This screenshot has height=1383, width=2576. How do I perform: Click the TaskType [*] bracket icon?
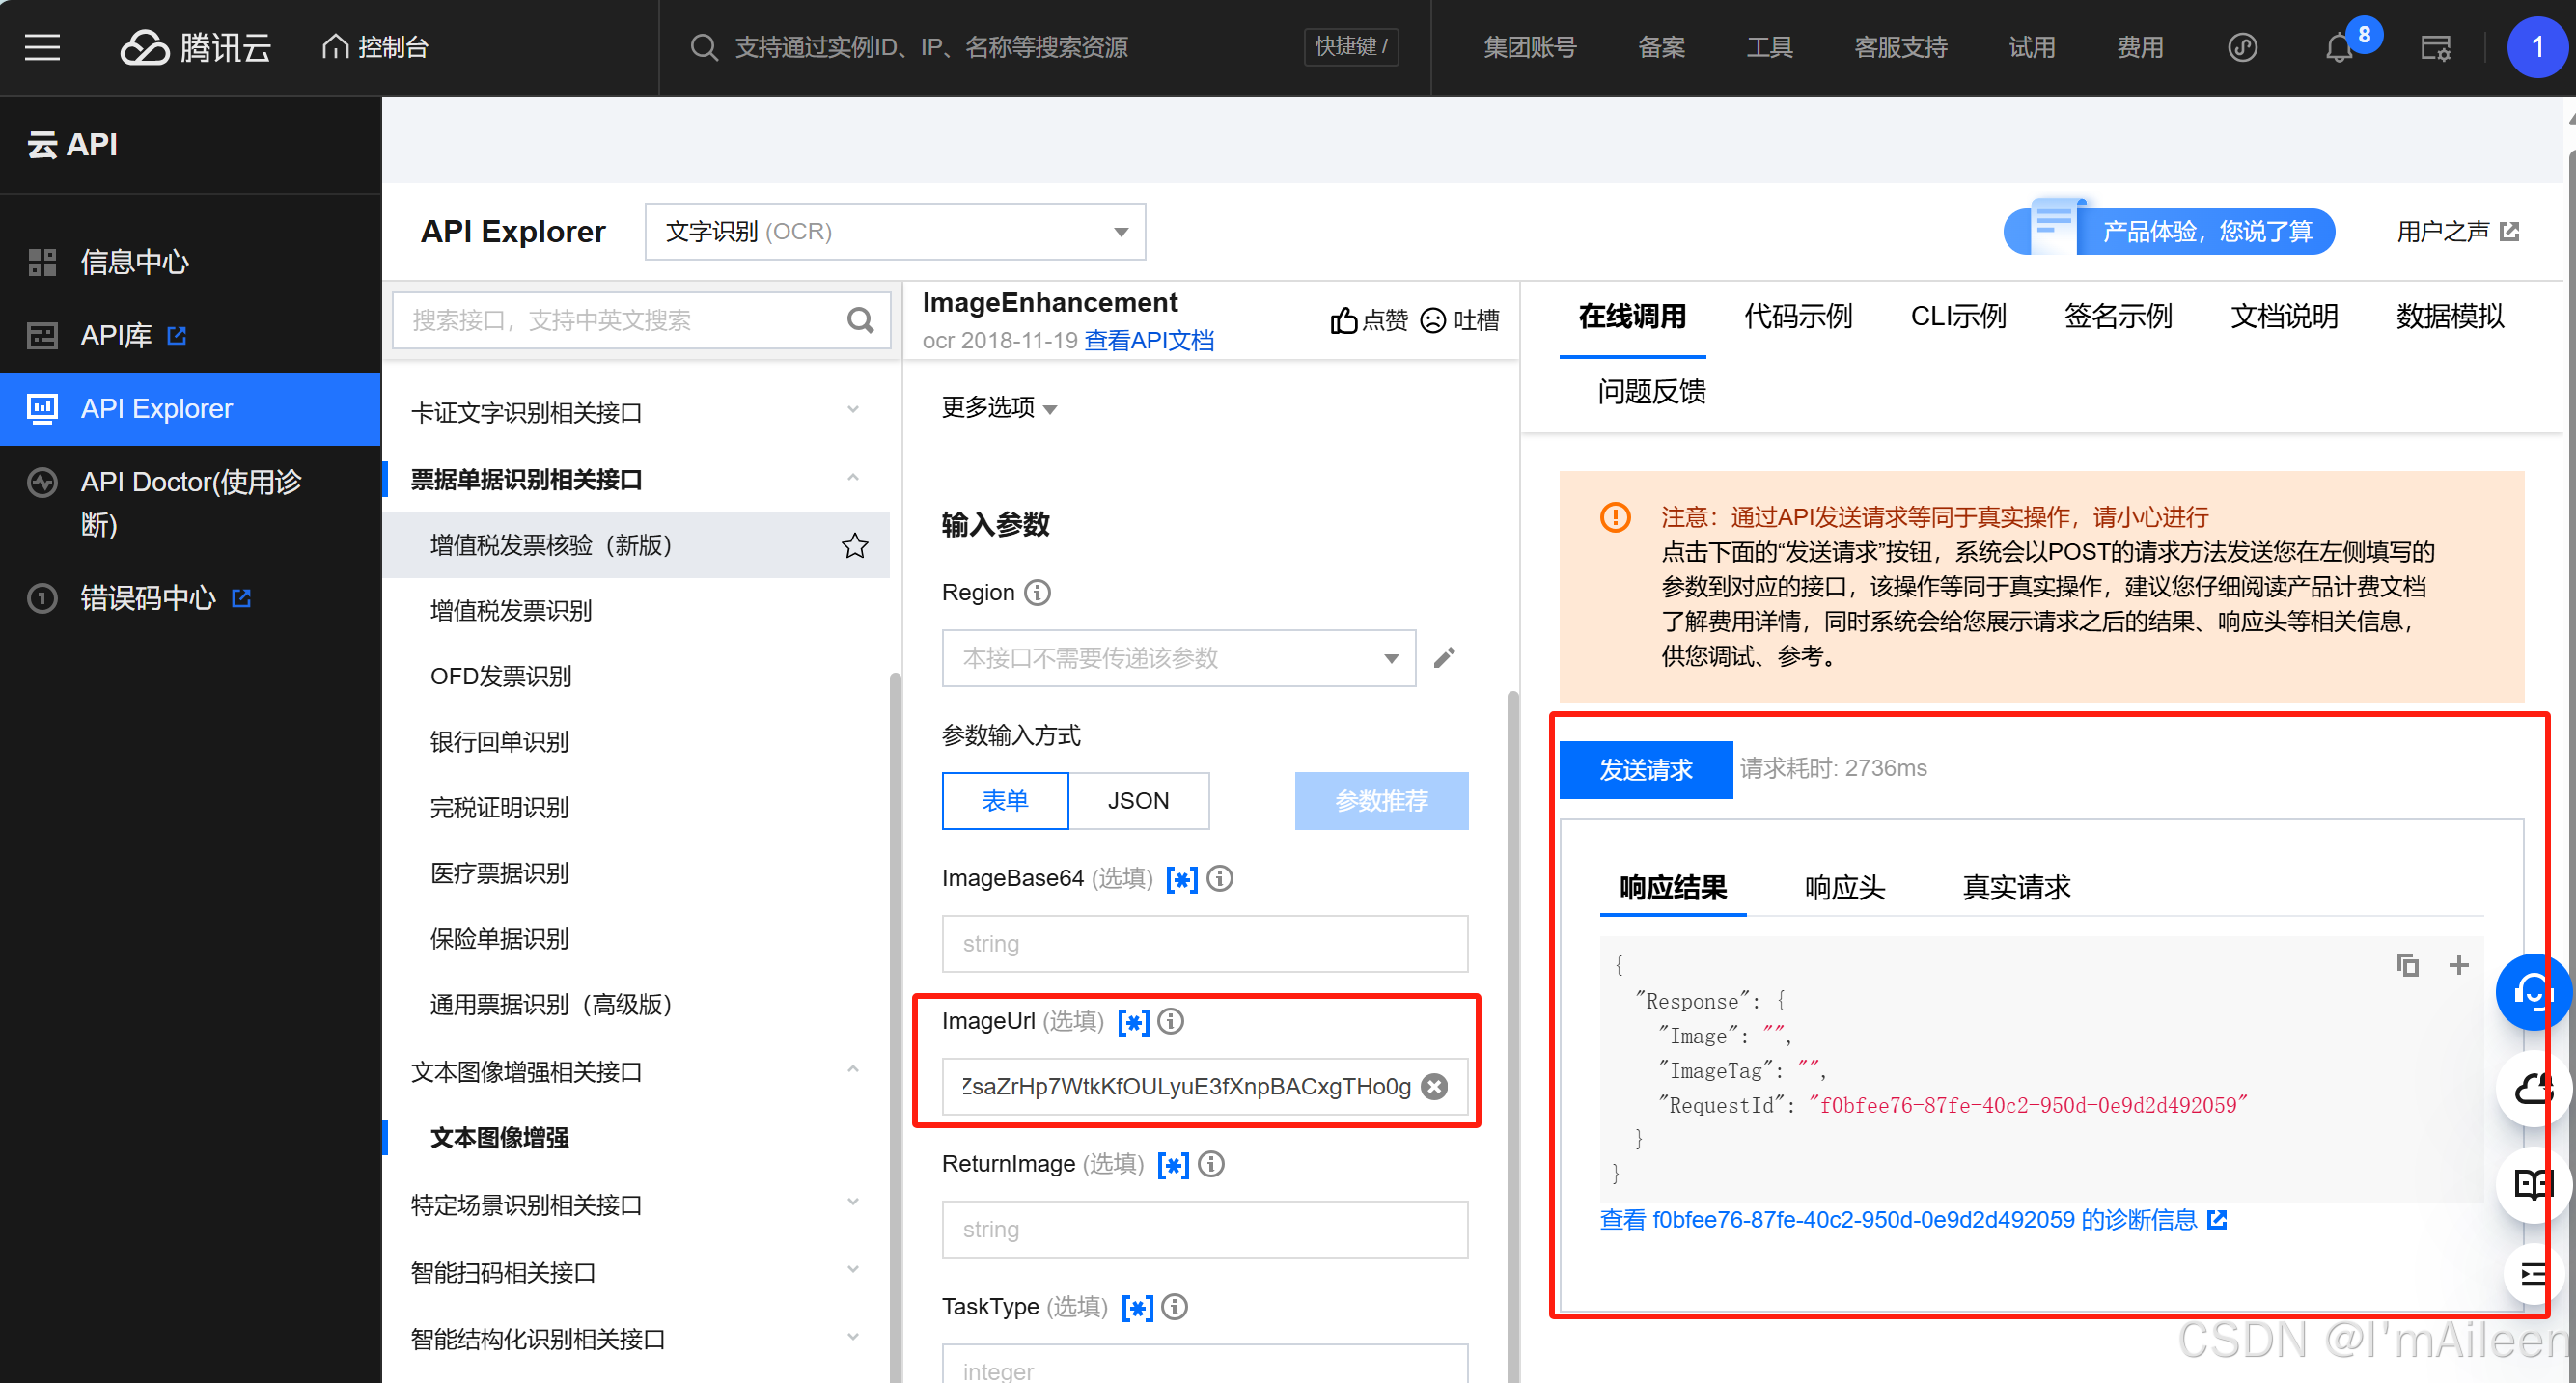click(1137, 1307)
